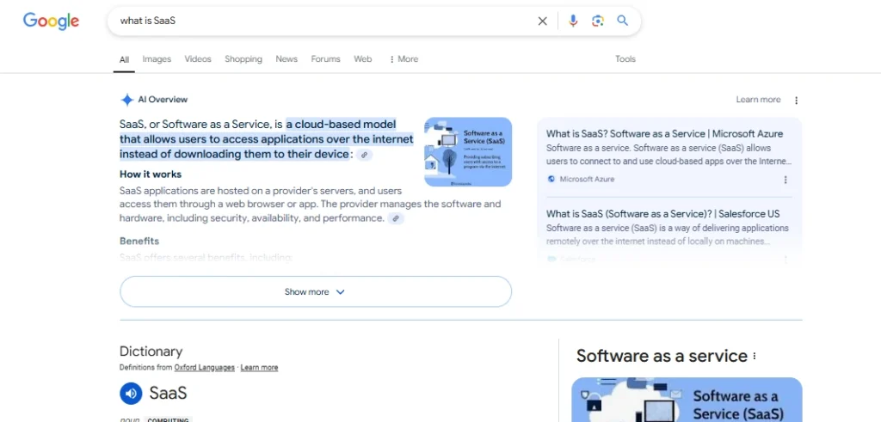Open Google Lens image search icon

tap(598, 21)
